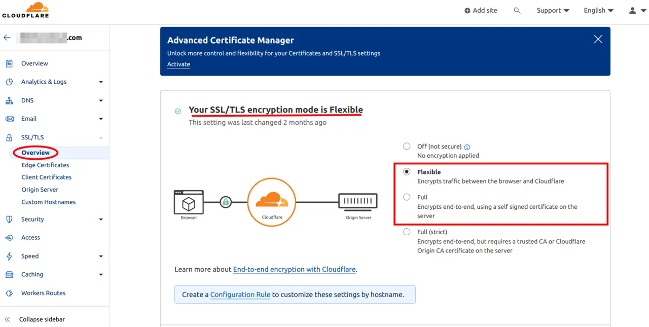Click Collapse sidebar text
The height and width of the screenshot is (327, 649).
42,319
